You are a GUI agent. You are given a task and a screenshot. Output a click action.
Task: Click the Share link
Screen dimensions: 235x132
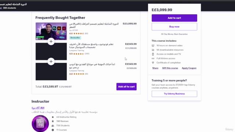tap(155, 68)
